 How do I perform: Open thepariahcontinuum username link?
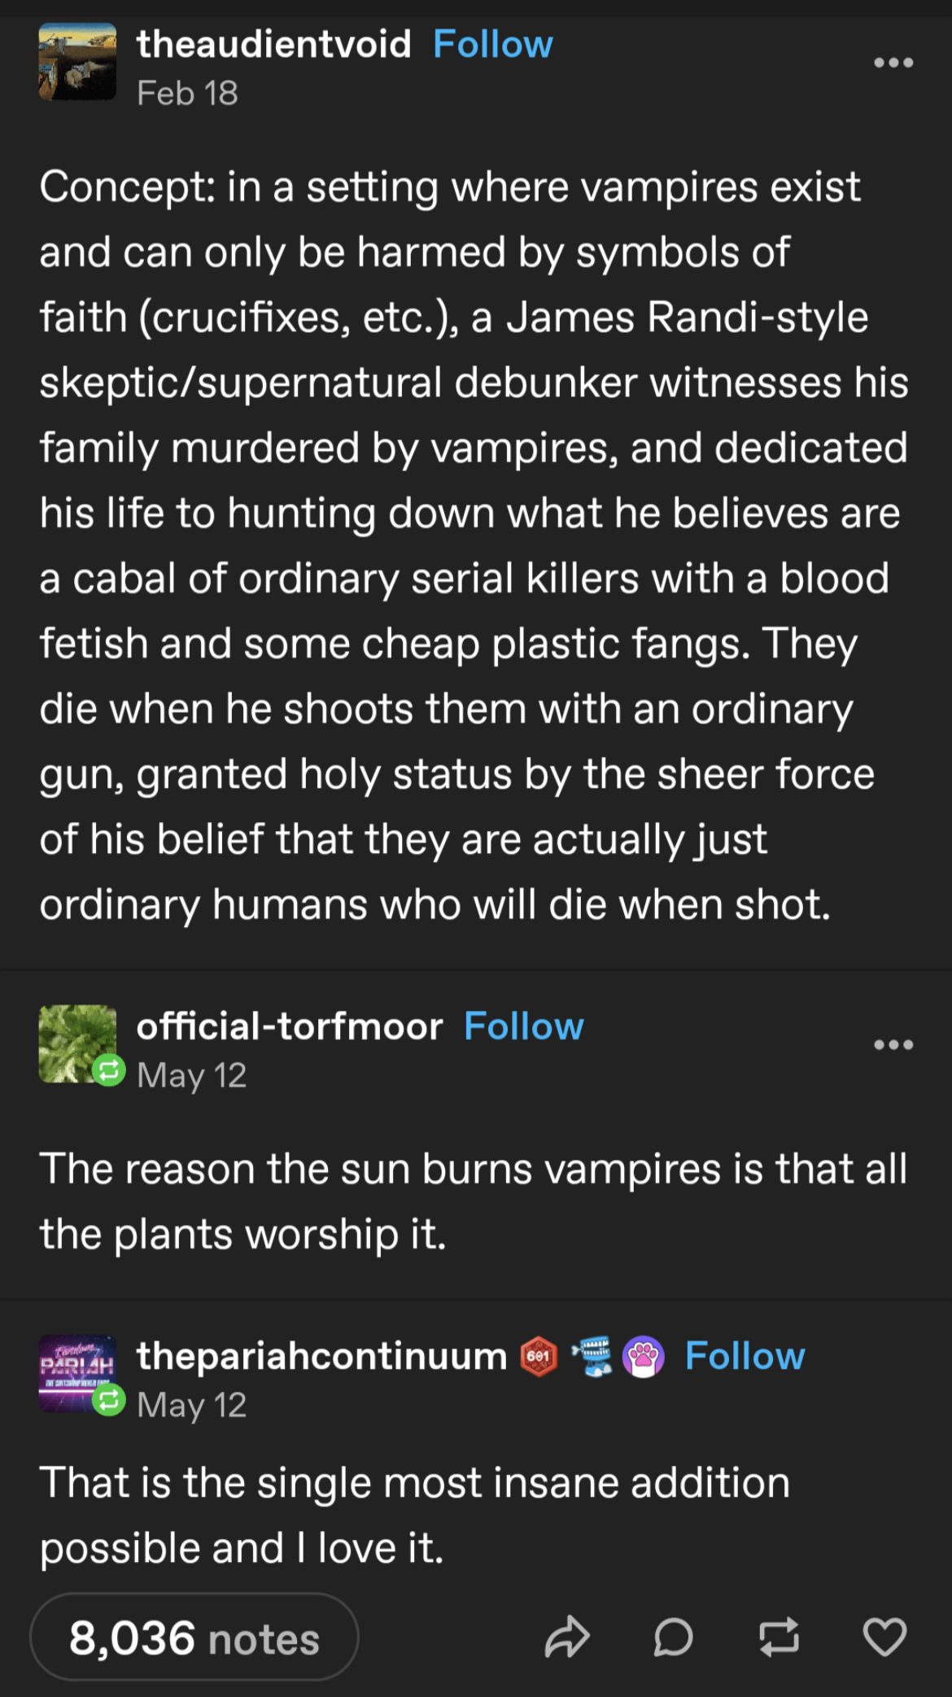tap(321, 1356)
